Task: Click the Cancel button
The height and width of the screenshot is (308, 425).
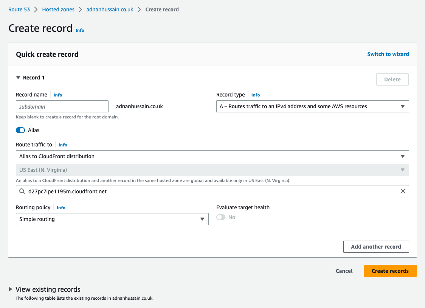Action: click(344, 271)
